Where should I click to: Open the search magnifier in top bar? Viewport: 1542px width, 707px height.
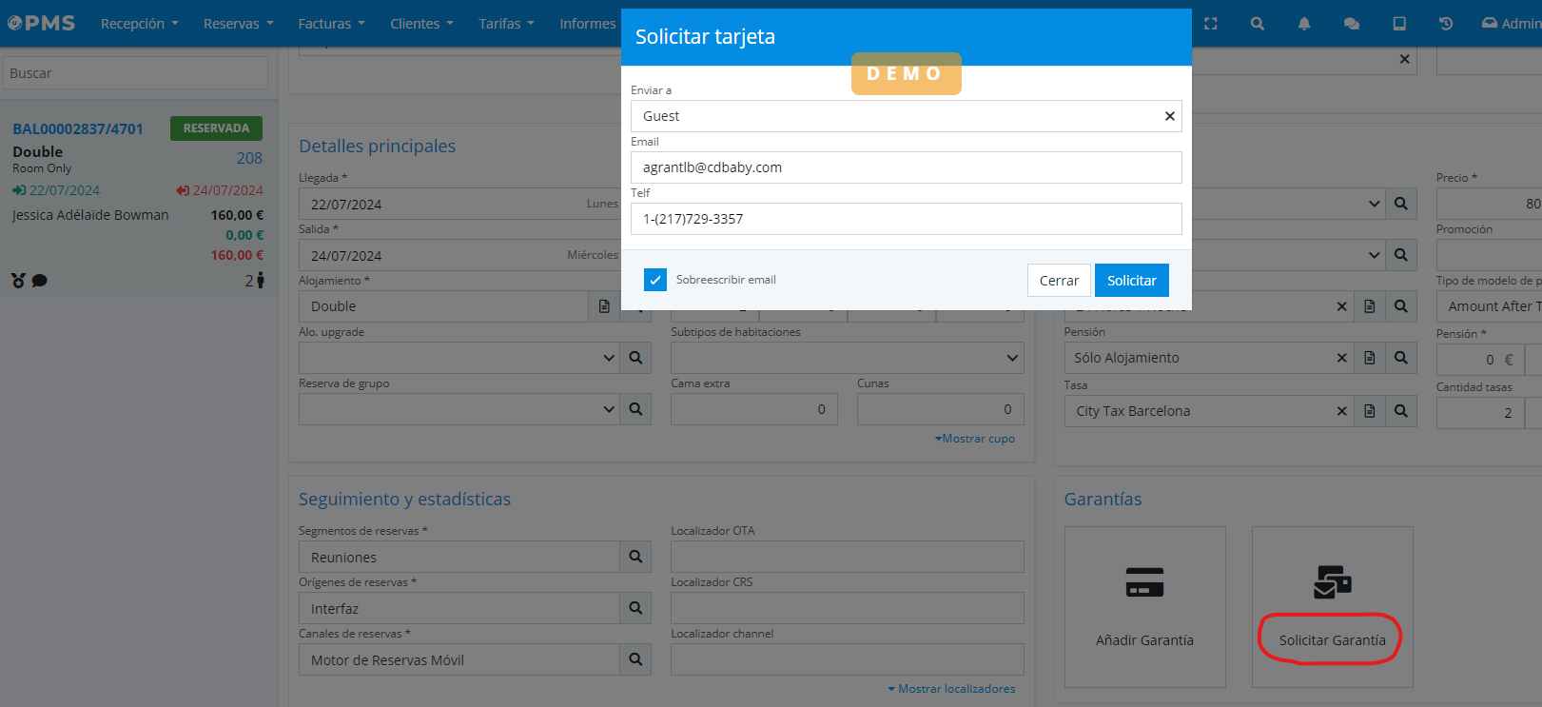pyautogui.click(x=1258, y=24)
